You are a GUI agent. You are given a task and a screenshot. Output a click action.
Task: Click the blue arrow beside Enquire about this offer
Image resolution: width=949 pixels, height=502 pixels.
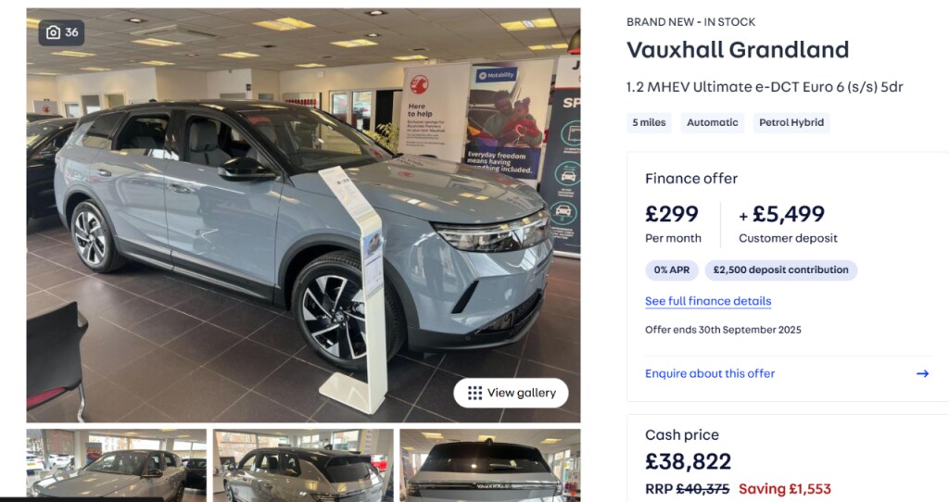click(922, 374)
